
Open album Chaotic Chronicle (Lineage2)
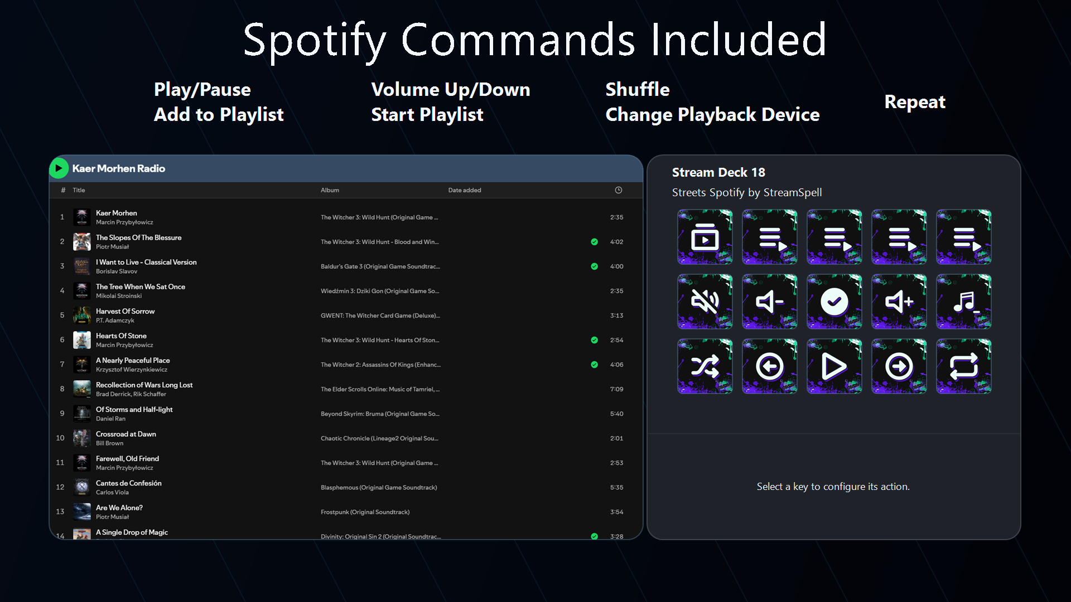tap(379, 438)
